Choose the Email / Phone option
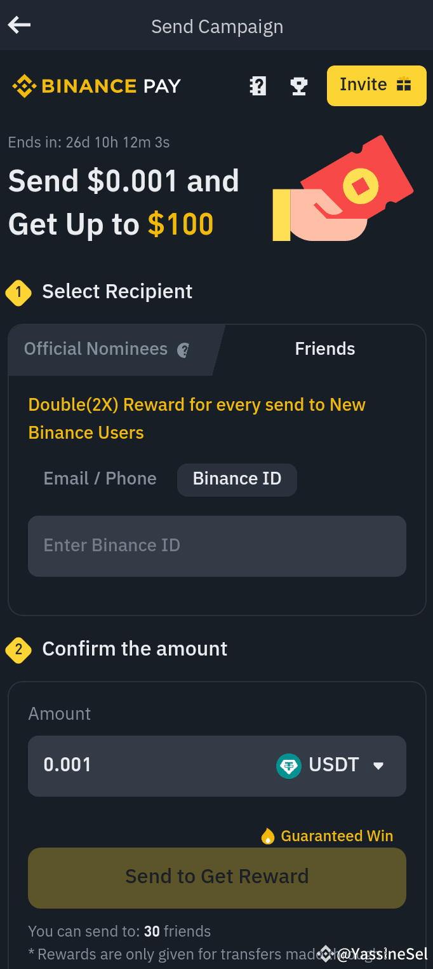This screenshot has width=433, height=969. pos(100,479)
